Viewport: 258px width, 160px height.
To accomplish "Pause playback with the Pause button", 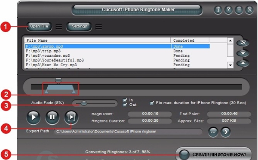I will pos(52,117).
